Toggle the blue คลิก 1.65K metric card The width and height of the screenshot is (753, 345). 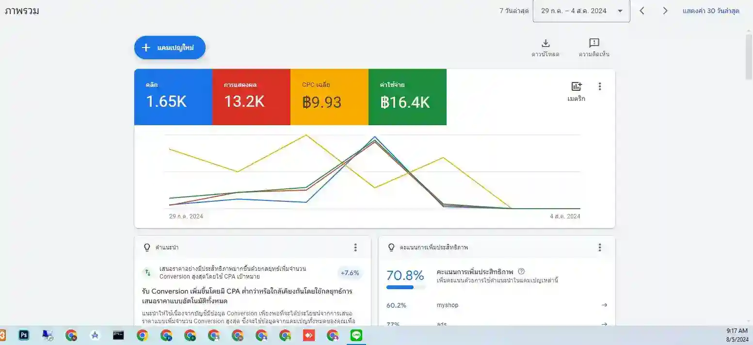[x=173, y=97]
